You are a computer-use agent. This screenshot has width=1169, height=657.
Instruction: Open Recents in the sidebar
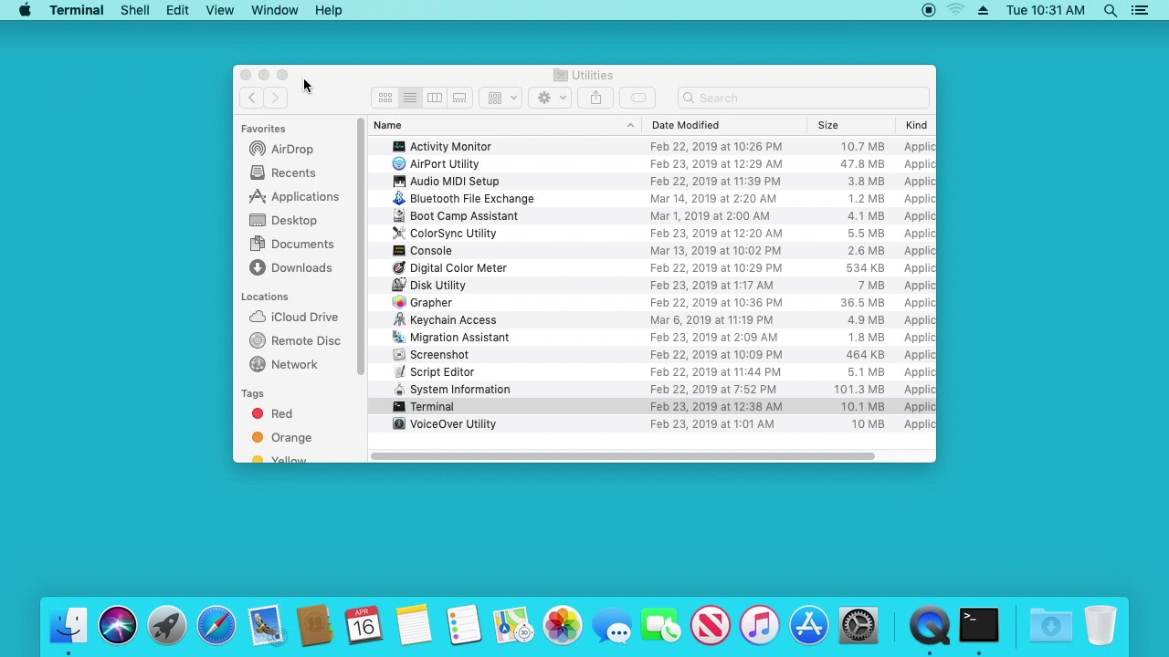[293, 172]
